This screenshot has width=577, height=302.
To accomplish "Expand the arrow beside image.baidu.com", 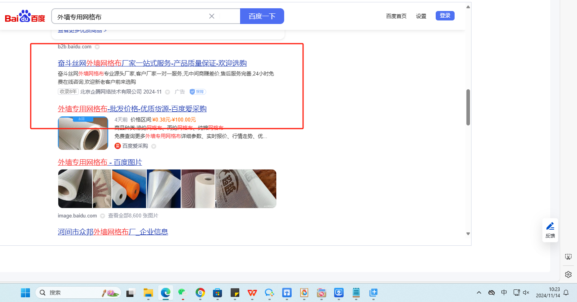I will coord(102,216).
